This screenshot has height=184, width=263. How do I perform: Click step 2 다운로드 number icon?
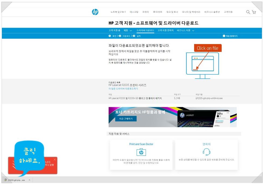click(x=120, y=36)
